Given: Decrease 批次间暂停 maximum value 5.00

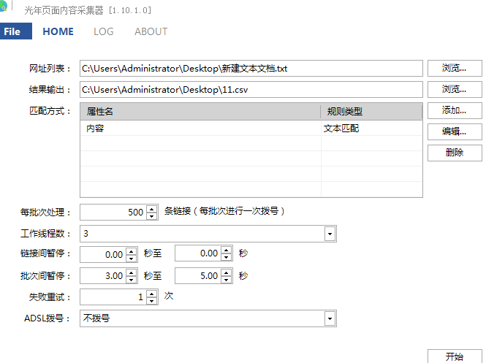Looking at the screenshot, I should (227, 280).
